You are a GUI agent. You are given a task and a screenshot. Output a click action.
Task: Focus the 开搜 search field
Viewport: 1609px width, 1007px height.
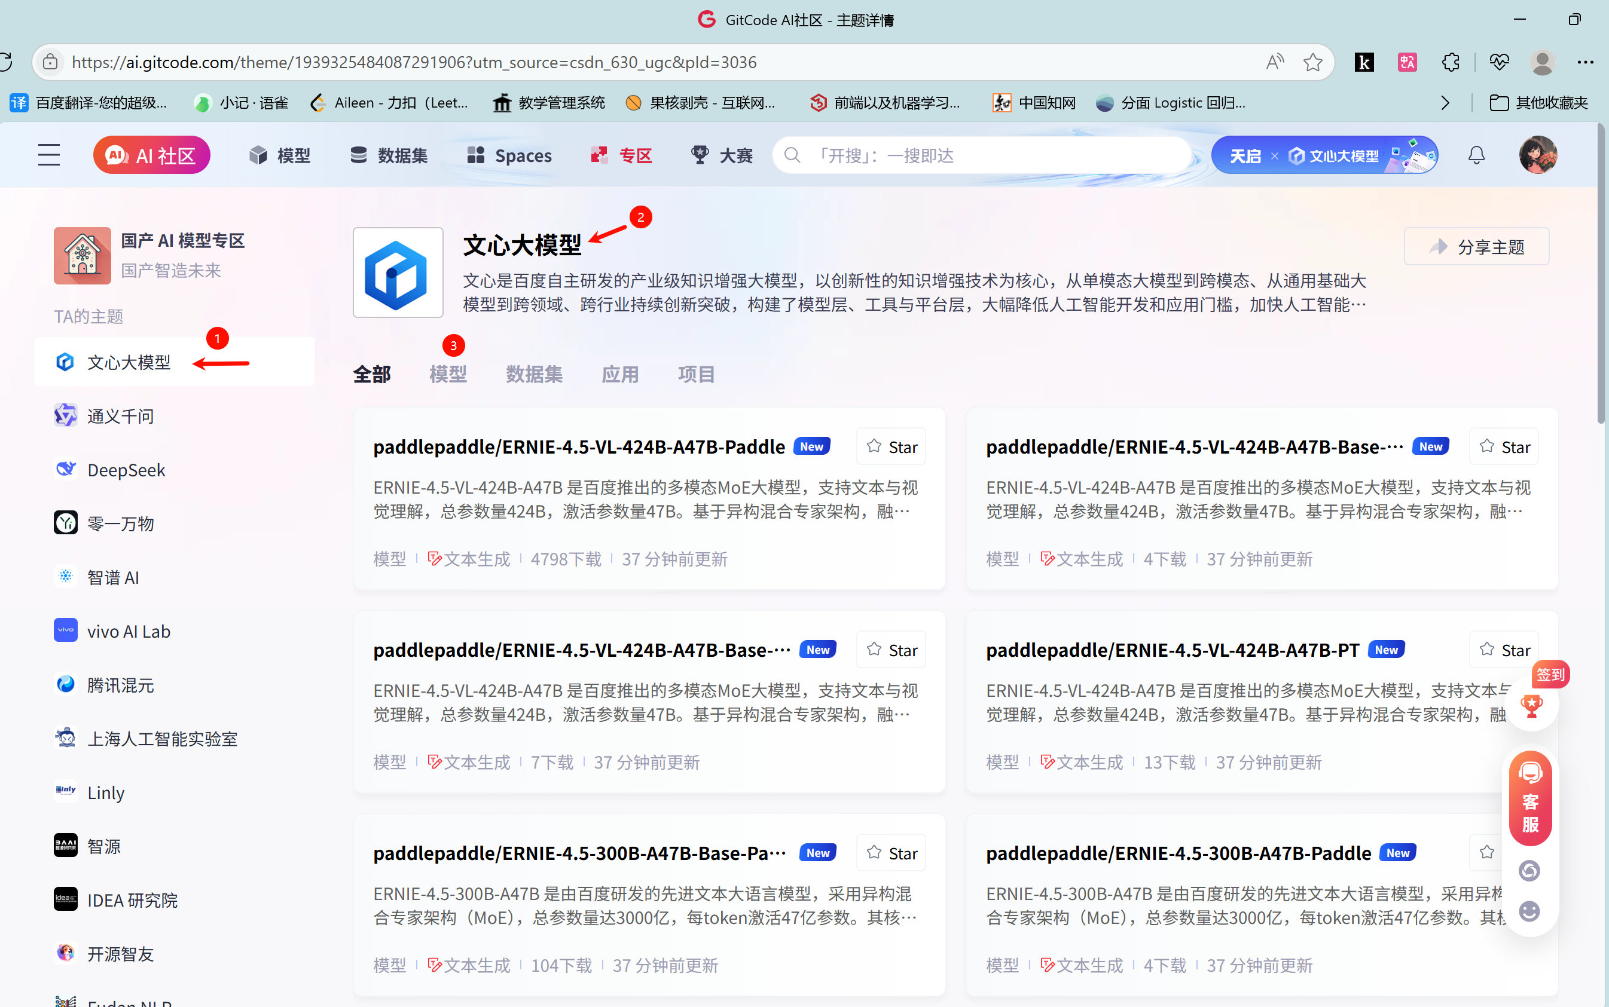click(x=982, y=155)
